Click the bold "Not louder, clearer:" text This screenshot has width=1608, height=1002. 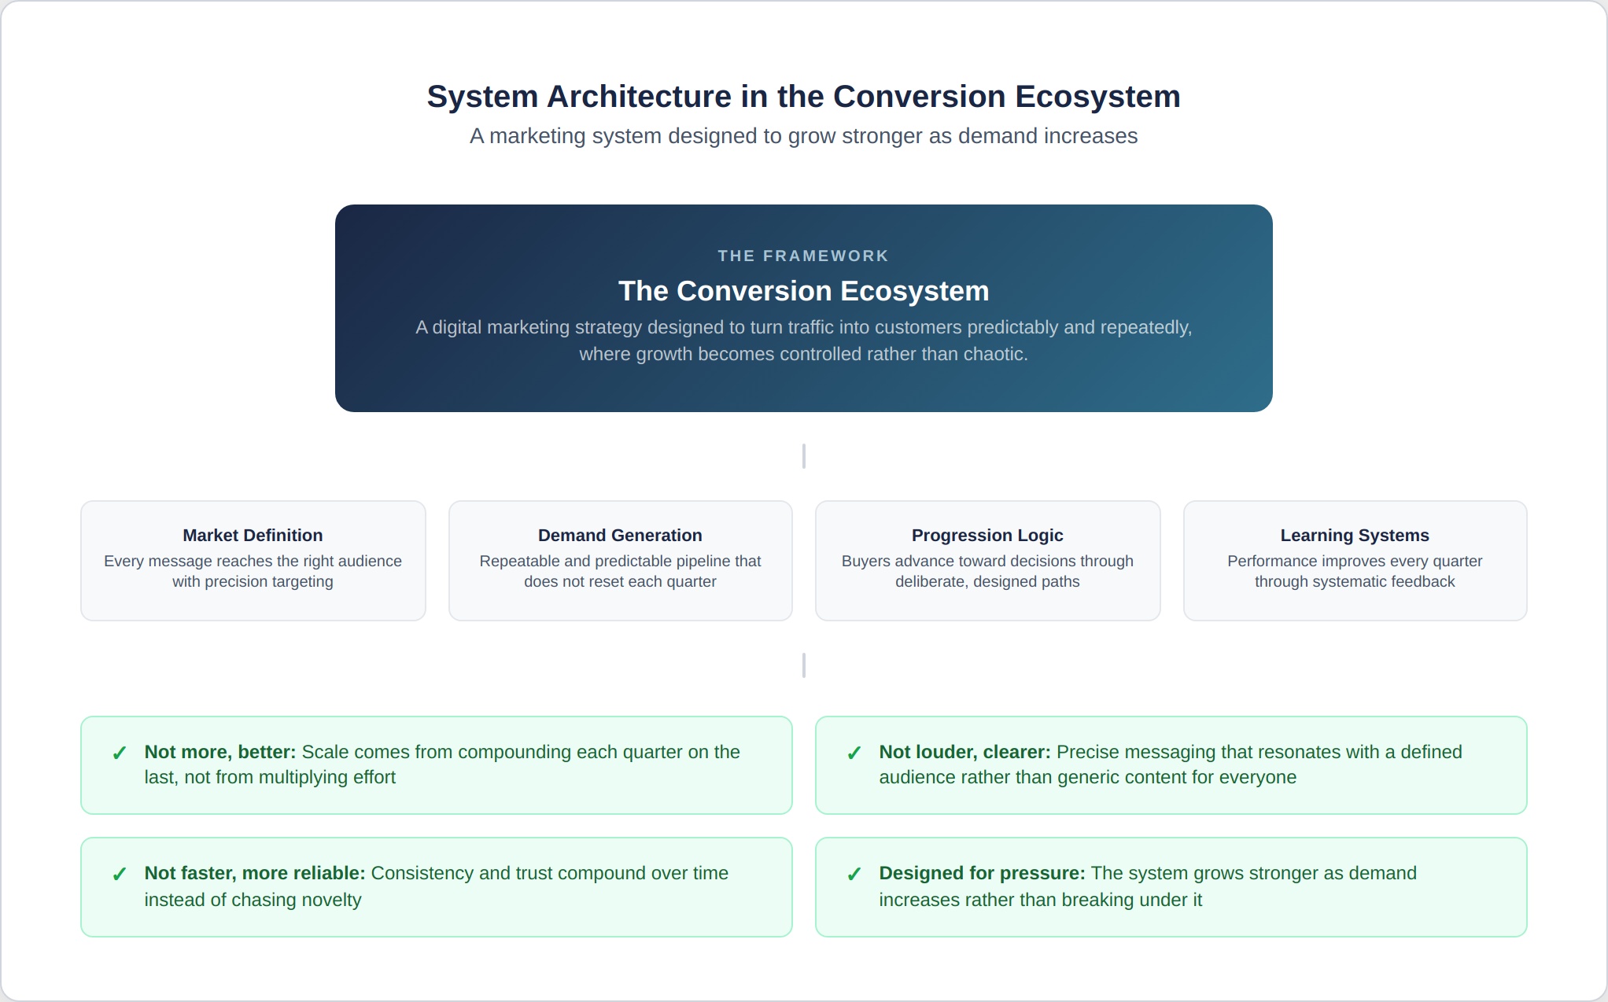(964, 752)
